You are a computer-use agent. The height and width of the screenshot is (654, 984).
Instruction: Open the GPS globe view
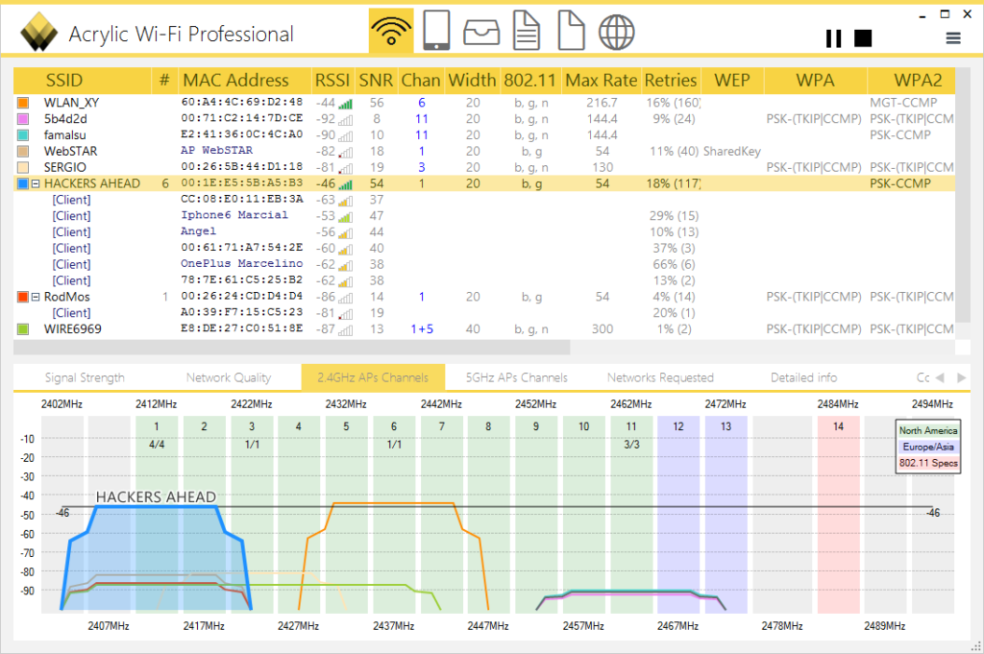coord(616,30)
